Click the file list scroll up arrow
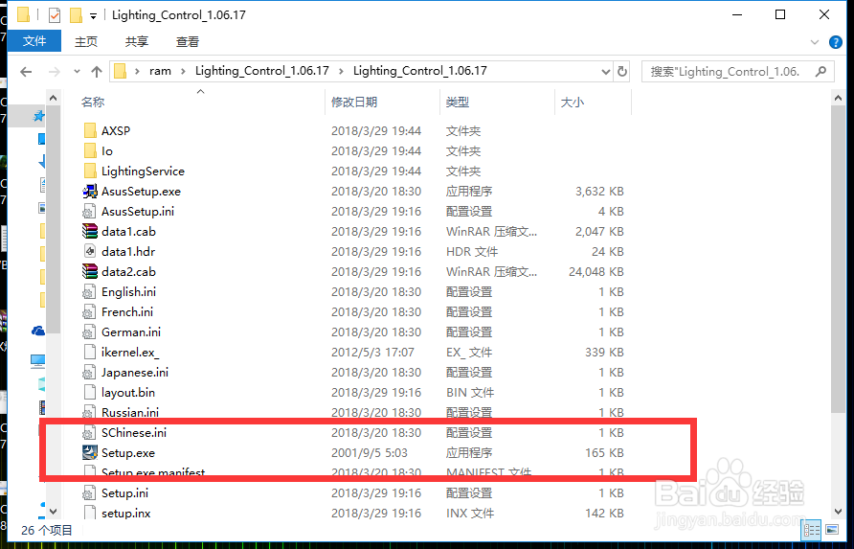The image size is (854, 549). [x=839, y=98]
